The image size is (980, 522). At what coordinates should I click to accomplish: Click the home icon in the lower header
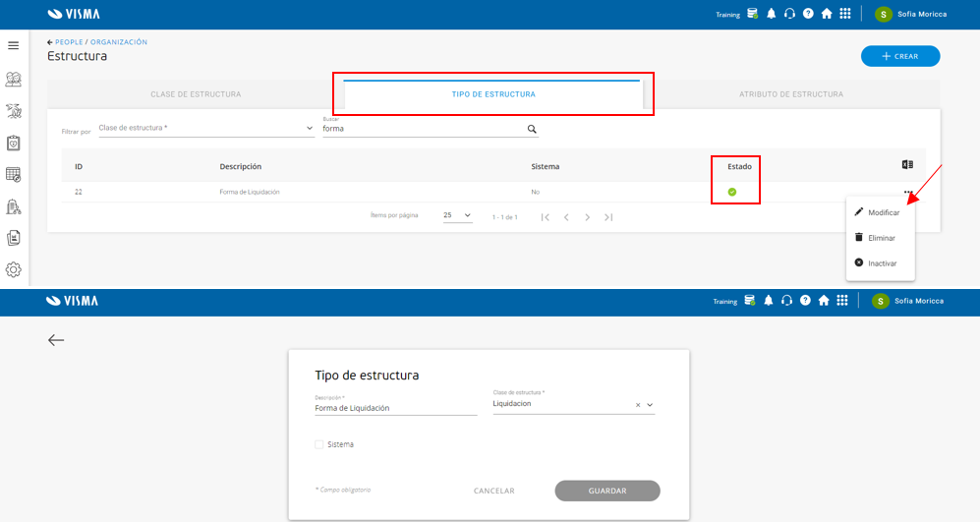coord(824,301)
